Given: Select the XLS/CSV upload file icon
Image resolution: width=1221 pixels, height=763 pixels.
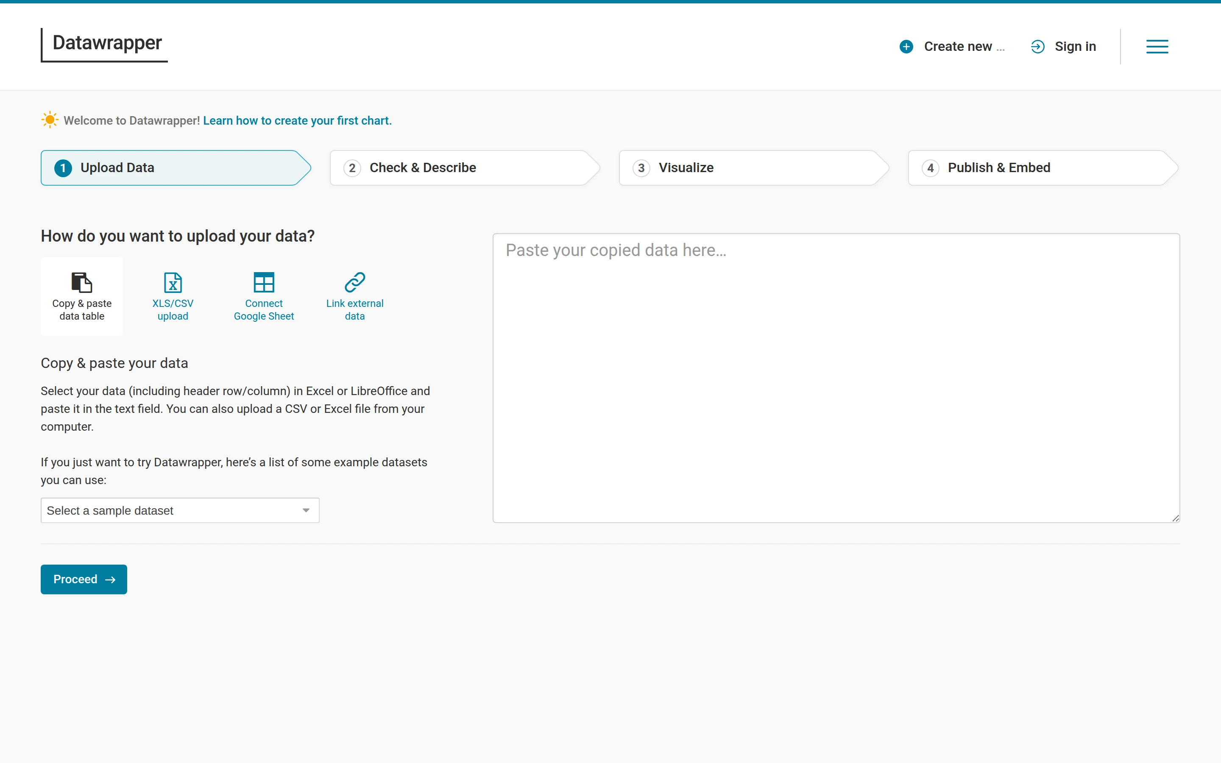Looking at the screenshot, I should pyautogui.click(x=173, y=282).
